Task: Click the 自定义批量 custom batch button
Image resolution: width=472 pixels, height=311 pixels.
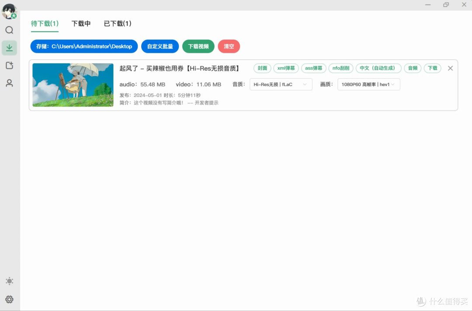Action: click(160, 46)
